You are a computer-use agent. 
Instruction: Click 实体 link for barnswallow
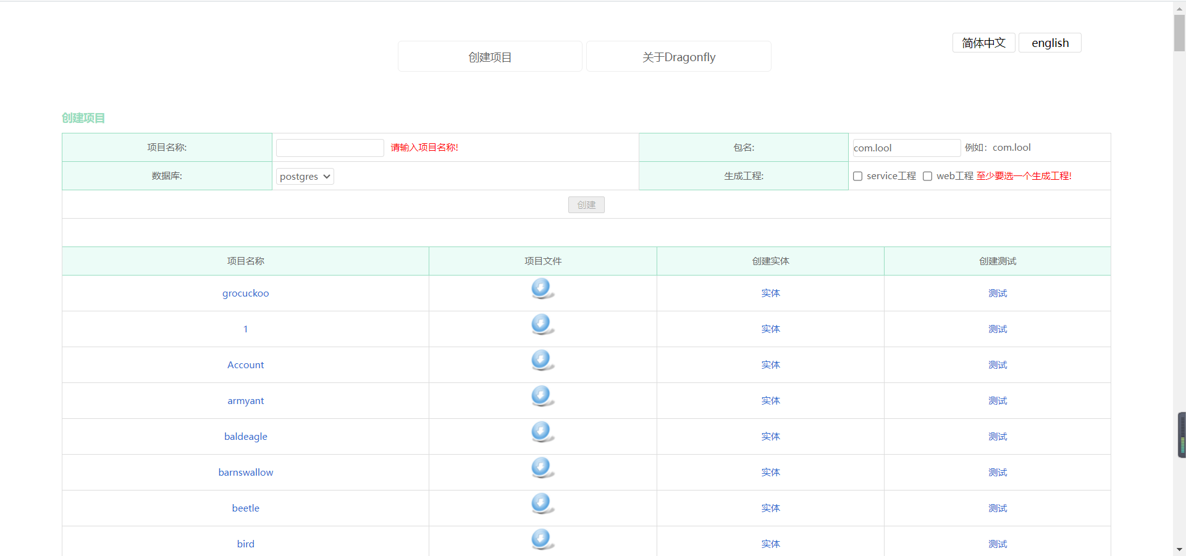[771, 473]
